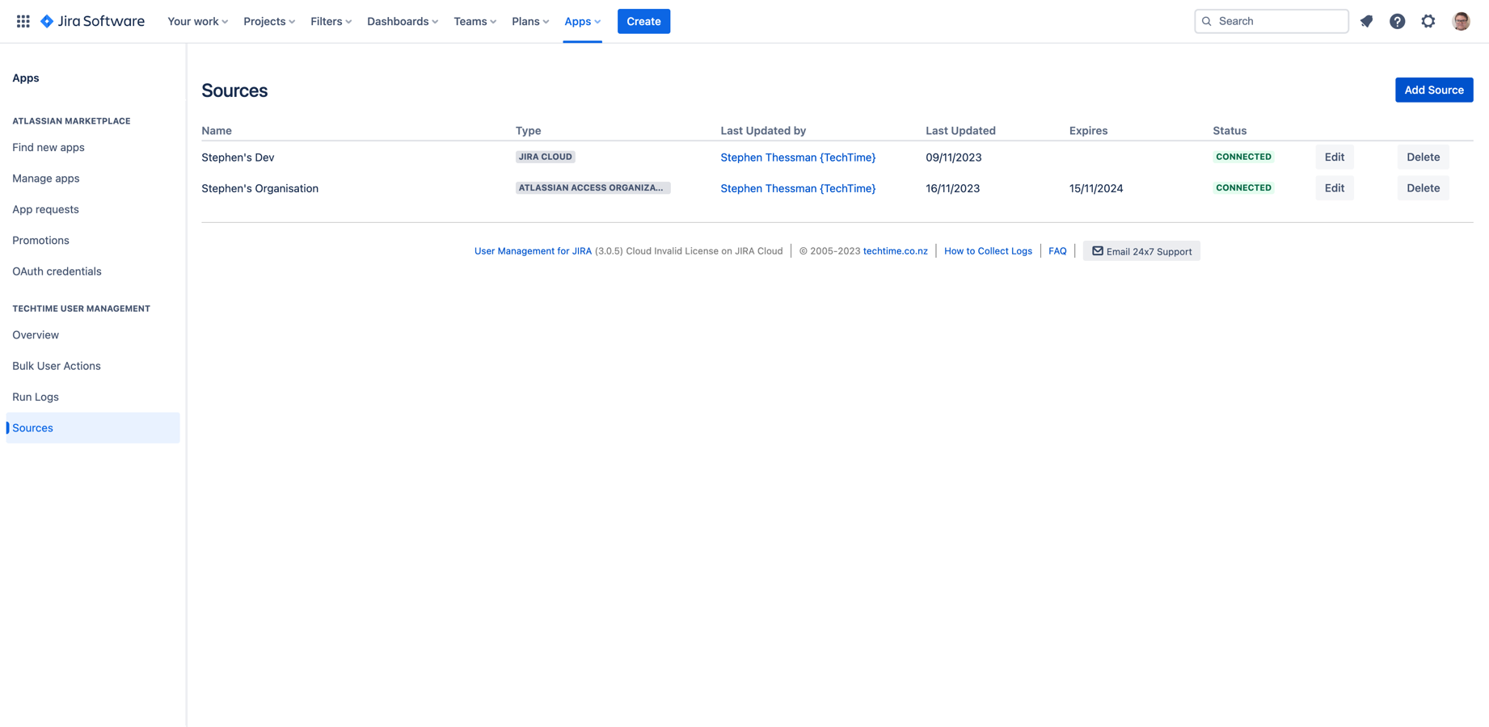Open OAuth credentials in sidebar
The image size is (1489, 727).
[57, 271]
